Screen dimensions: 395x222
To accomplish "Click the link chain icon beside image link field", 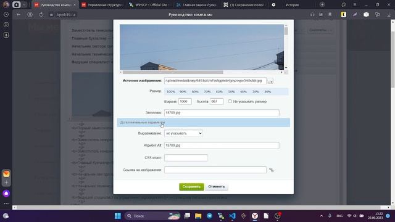I will pyautogui.click(x=272, y=170).
